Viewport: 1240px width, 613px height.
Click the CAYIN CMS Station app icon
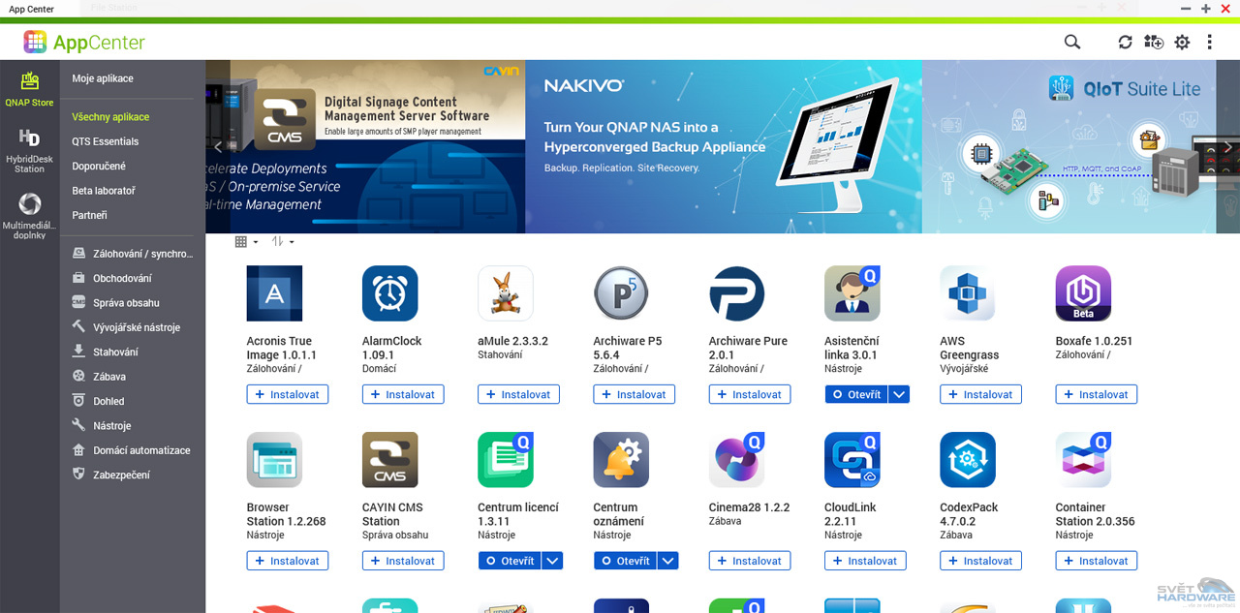(x=389, y=459)
